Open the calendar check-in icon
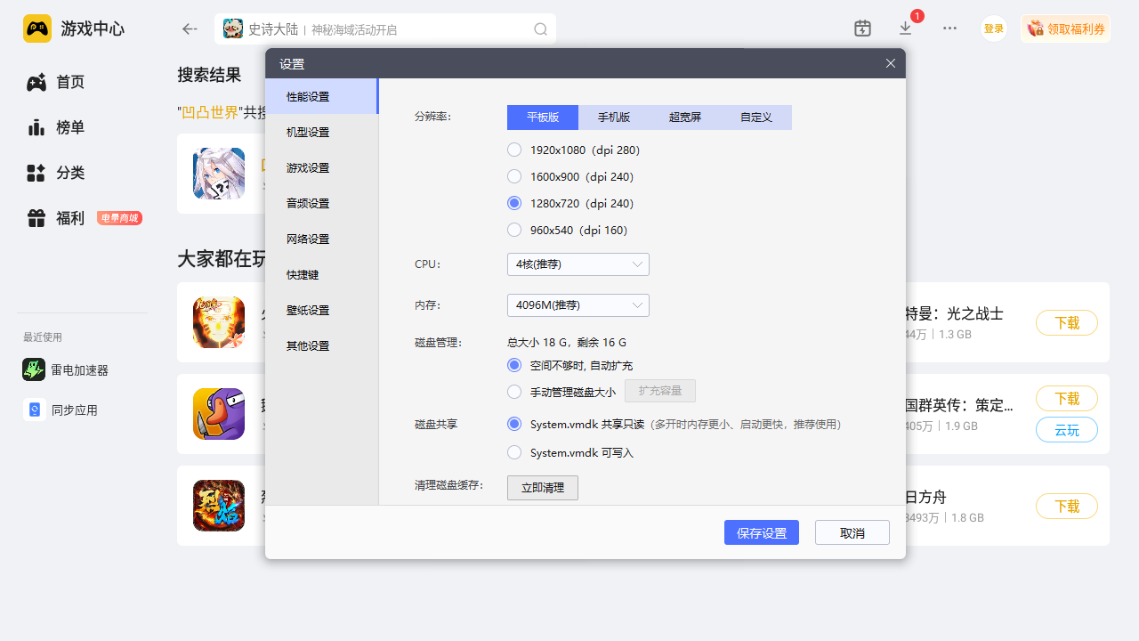This screenshot has width=1139, height=641. [x=862, y=28]
